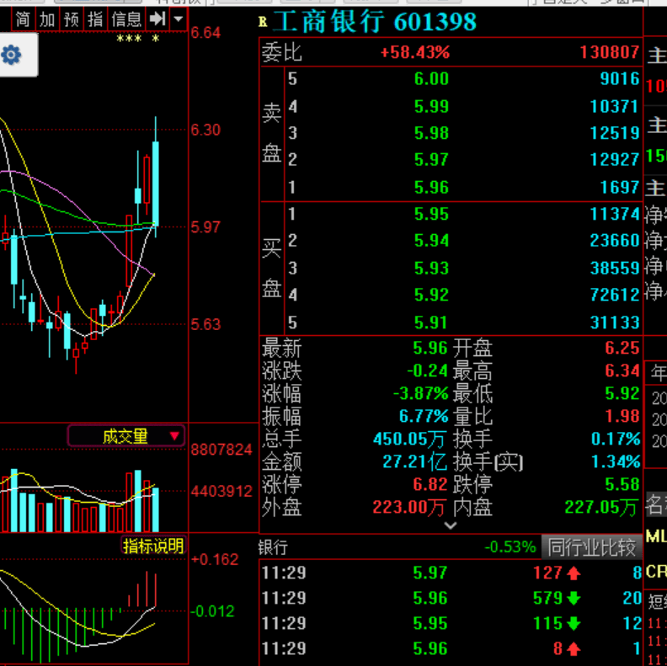The width and height of the screenshot is (667, 666).
Task: Click the 银行 sector label
Action: (273, 547)
